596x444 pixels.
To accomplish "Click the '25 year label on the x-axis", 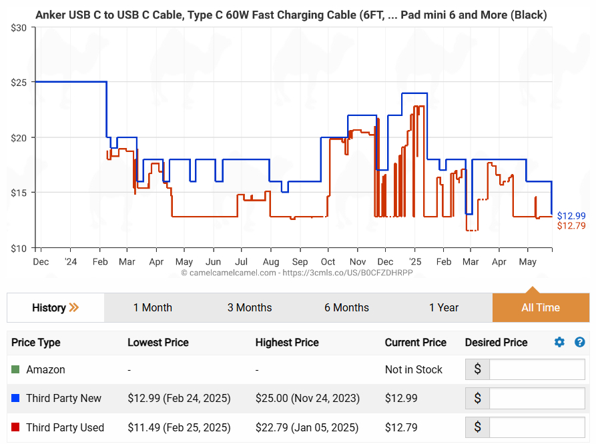I will 415,262.
